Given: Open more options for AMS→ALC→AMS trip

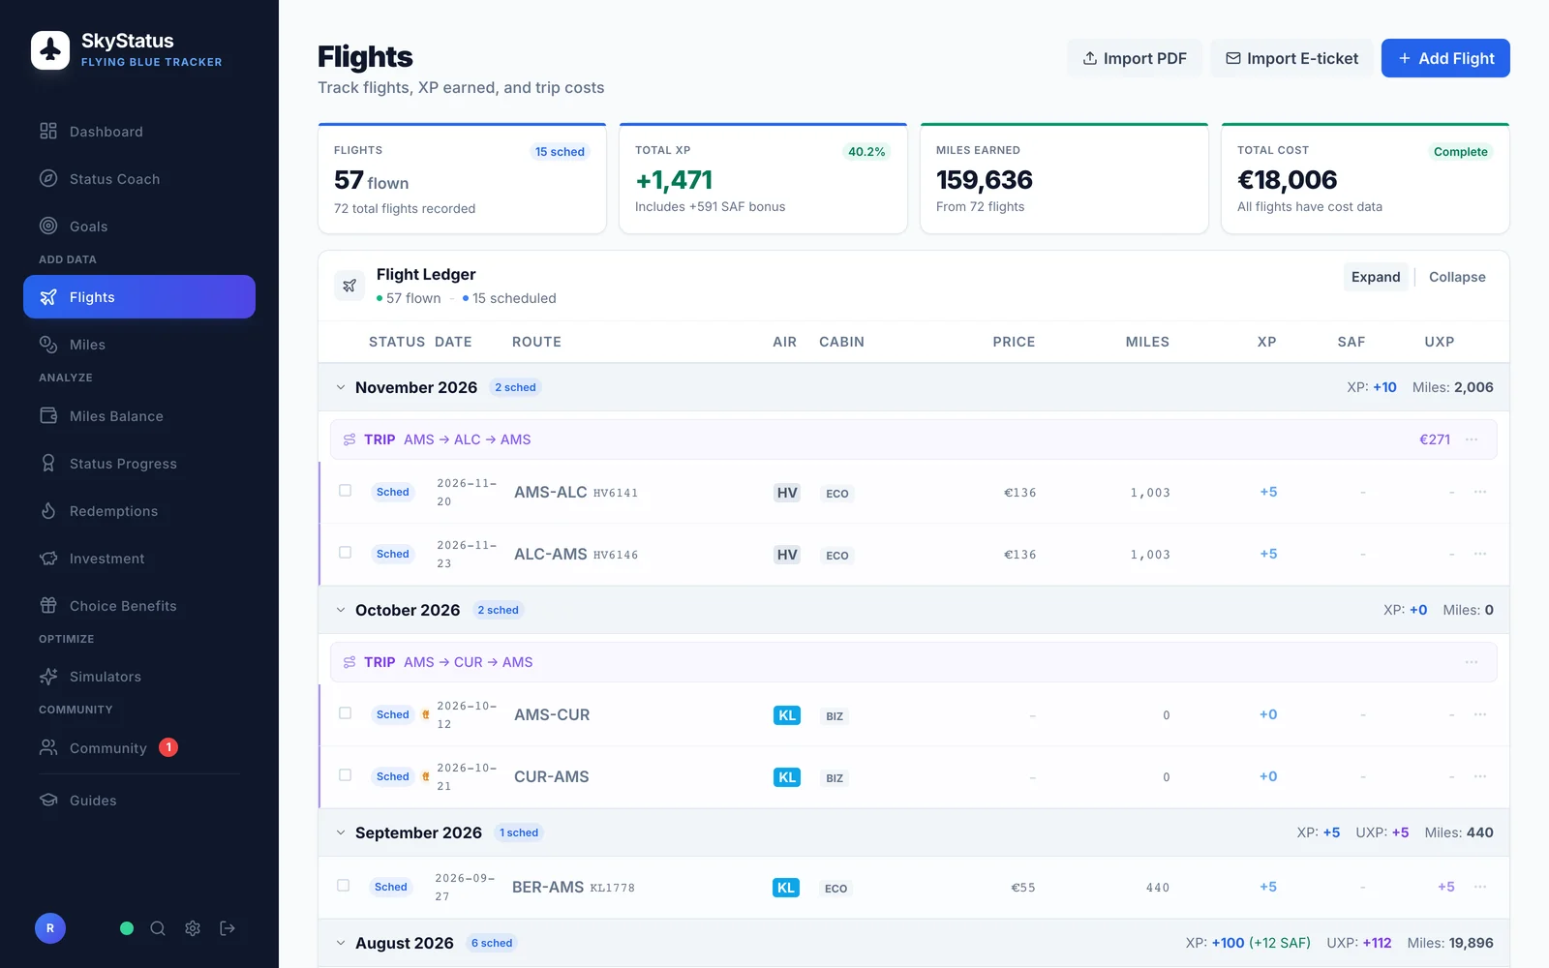Looking at the screenshot, I should pos(1472,439).
